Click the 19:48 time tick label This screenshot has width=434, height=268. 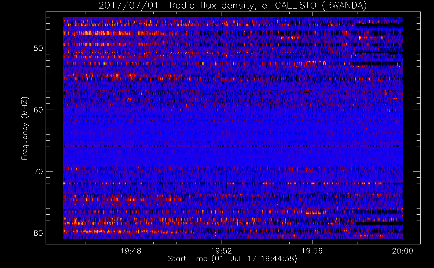[x=131, y=251]
